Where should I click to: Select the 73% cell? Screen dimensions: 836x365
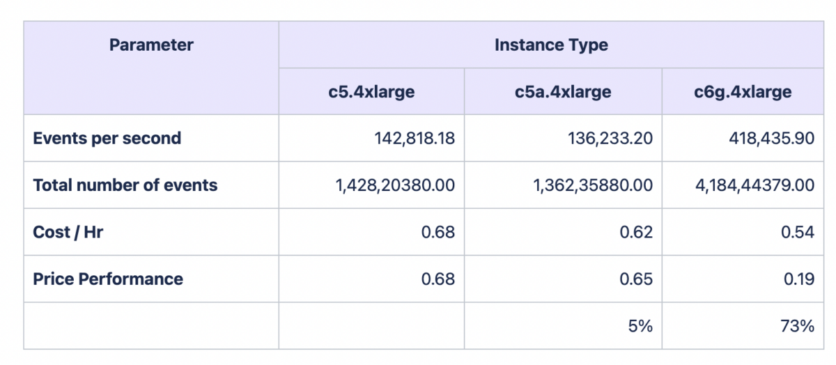798,325
